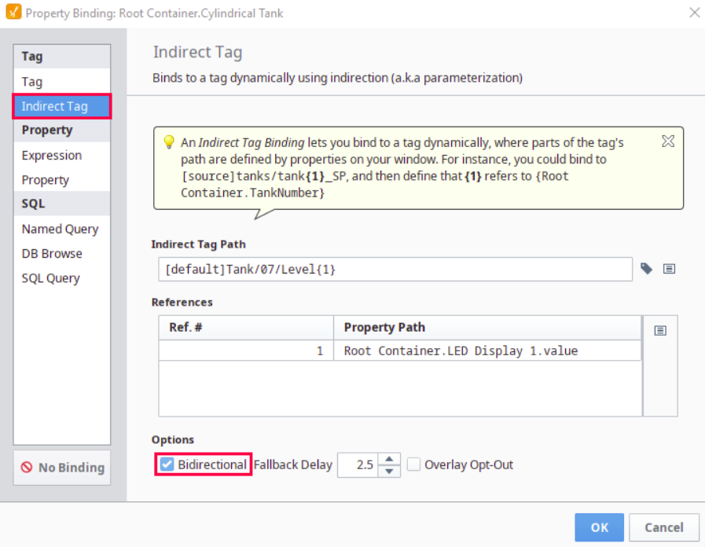Click the No Binding button
Screen dimensions: 705x547
62,468
